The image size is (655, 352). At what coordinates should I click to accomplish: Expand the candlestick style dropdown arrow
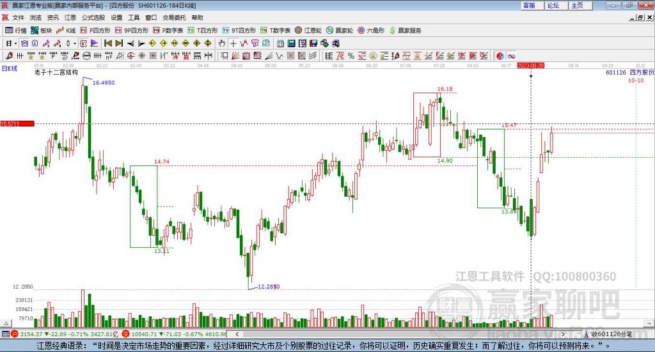[75, 43]
